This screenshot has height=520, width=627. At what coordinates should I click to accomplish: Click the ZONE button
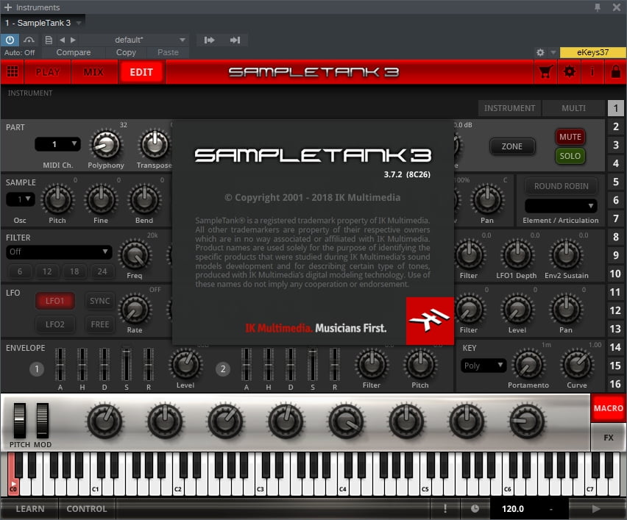(x=512, y=146)
